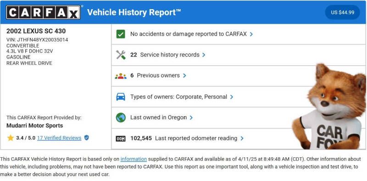
Task: Expand the Last owned in Oregon chevron
Action: click(191, 117)
